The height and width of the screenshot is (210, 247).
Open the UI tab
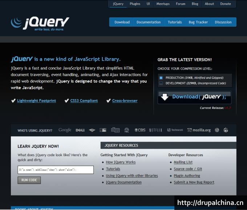(148, 4)
